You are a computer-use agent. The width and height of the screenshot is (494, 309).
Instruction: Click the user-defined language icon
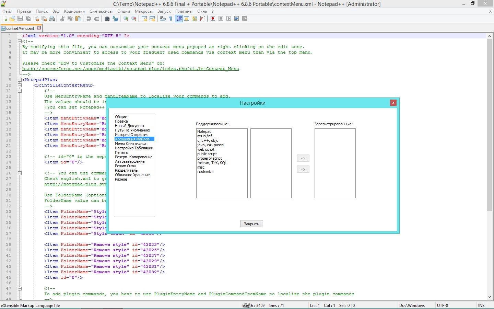[x=186, y=19]
